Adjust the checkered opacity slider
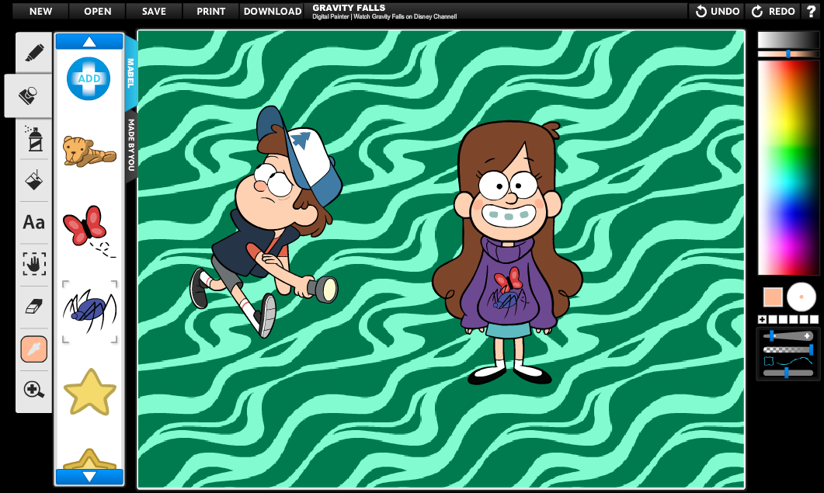This screenshot has height=493, width=824. pyautogui.click(x=788, y=349)
